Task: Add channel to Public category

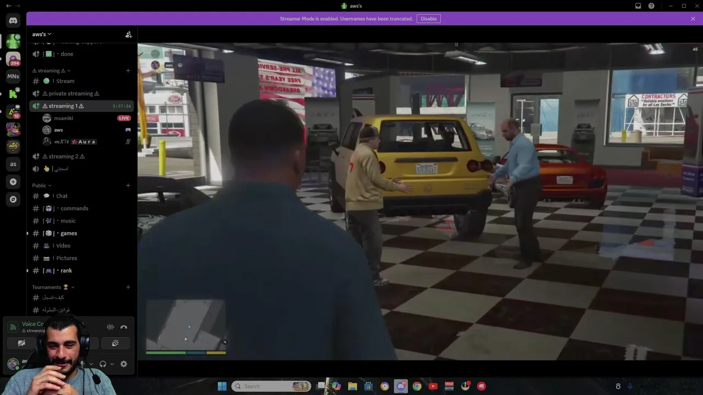Action: [x=128, y=185]
